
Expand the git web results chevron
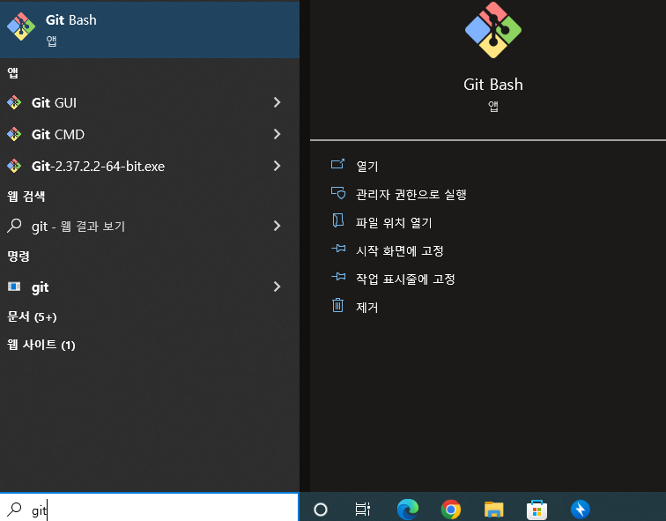[277, 226]
